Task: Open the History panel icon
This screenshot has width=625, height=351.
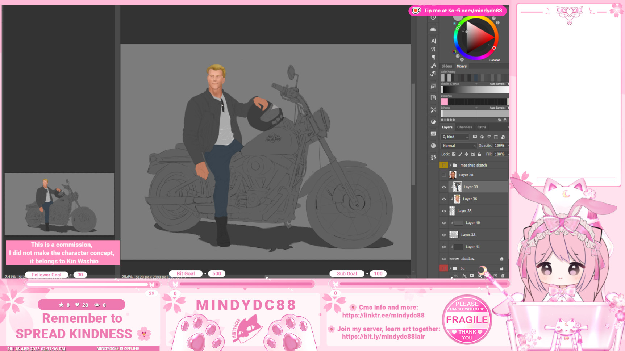Action: tap(433, 158)
